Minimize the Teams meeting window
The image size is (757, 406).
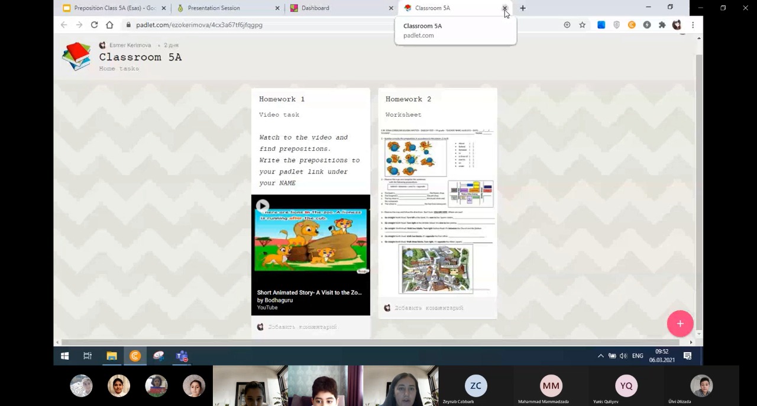coord(700,8)
